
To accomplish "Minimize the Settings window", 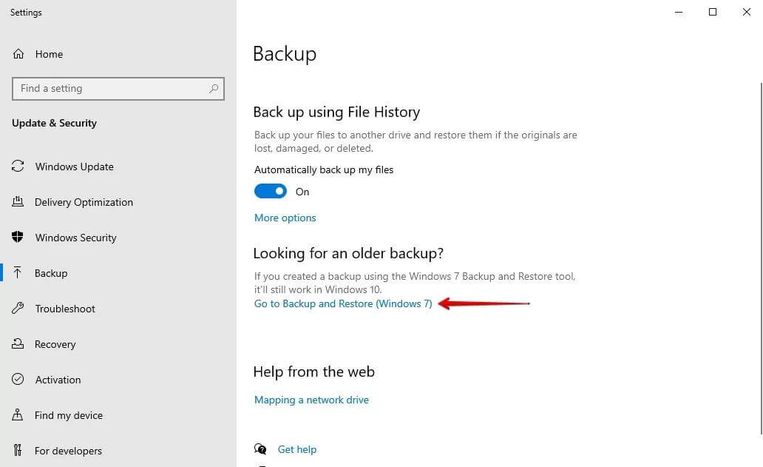I will [679, 12].
